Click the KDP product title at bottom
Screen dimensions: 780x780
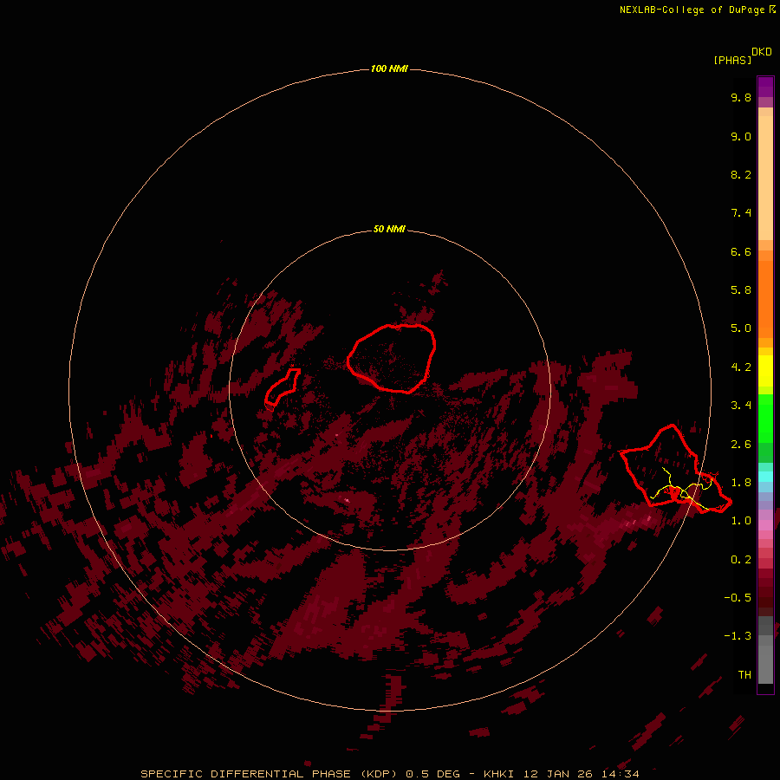(x=389, y=774)
